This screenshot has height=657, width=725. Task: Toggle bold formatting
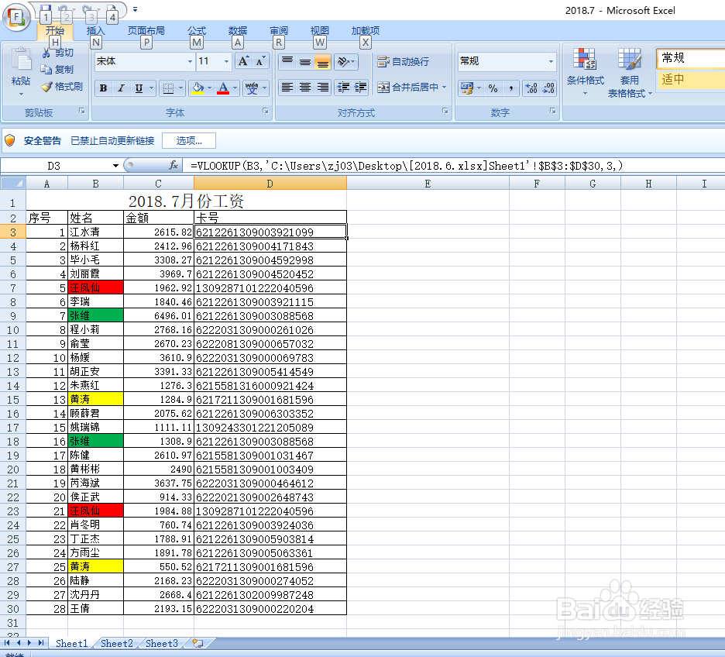click(104, 88)
